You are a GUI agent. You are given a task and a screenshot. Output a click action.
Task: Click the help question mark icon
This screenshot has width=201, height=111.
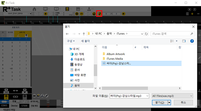pyautogui.click(x=192, y=41)
